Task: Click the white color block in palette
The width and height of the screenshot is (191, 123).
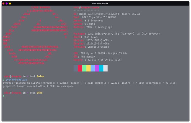Action: coord(105,68)
